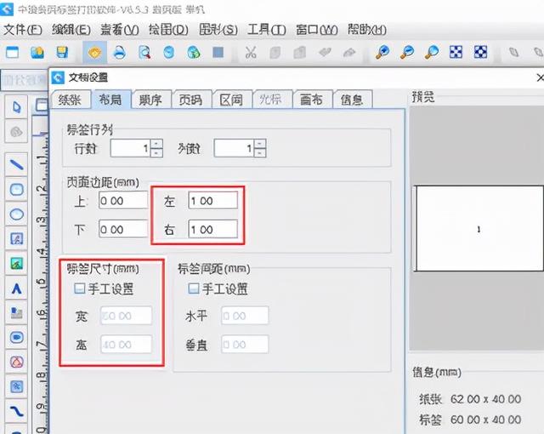This screenshot has width=544, height=434.
Task: Click the scissors cut icon
Action: point(251,53)
